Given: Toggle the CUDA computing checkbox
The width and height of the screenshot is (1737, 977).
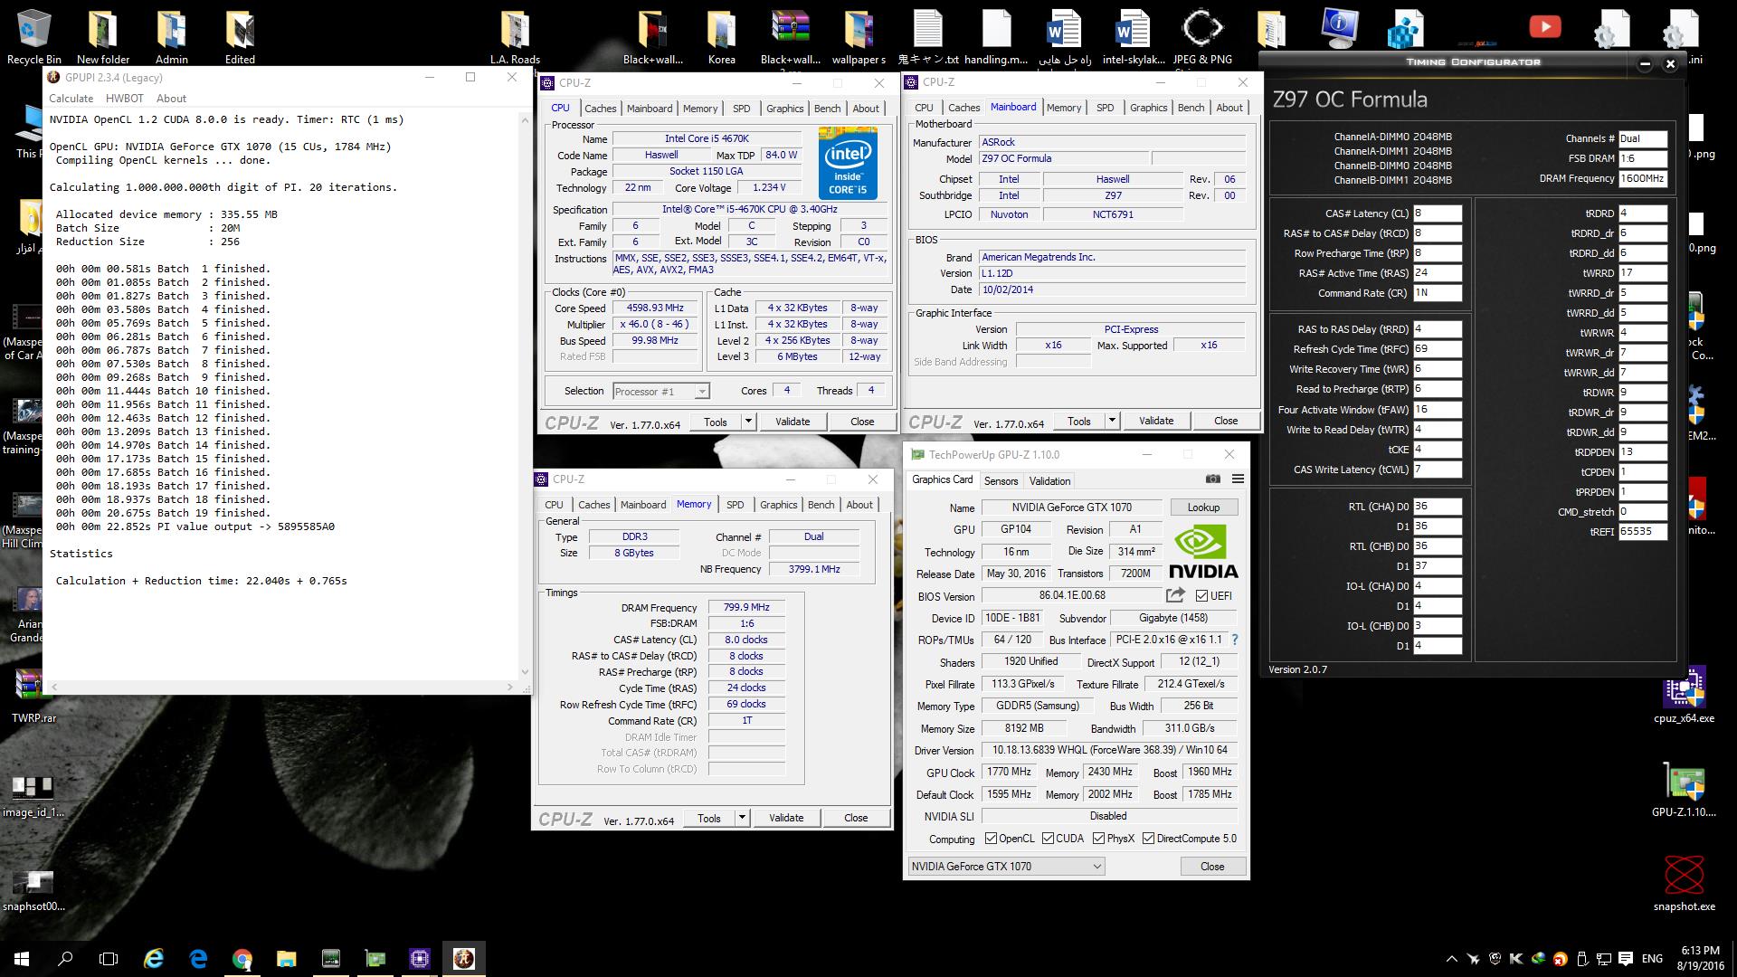Looking at the screenshot, I should coord(1049,839).
